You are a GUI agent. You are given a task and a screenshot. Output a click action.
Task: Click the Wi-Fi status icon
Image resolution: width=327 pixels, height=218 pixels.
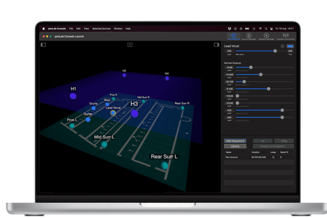[x=261, y=28]
